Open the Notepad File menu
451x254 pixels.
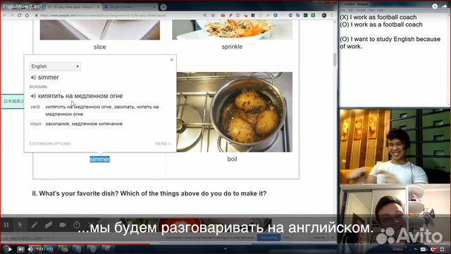coord(343,10)
